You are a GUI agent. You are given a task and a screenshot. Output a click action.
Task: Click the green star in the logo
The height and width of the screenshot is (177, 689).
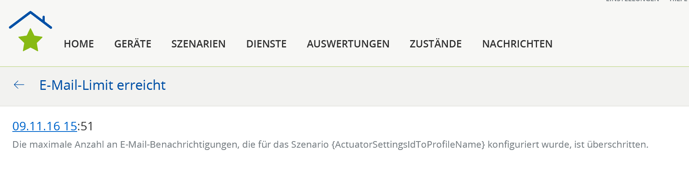pyautogui.click(x=30, y=40)
